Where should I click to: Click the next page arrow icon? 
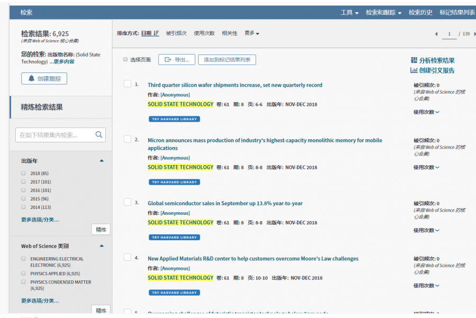point(474,34)
